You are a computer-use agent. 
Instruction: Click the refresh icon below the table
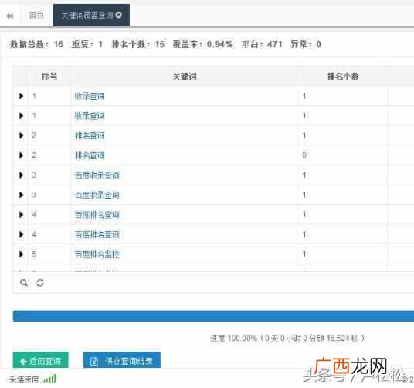coord(40,283)
